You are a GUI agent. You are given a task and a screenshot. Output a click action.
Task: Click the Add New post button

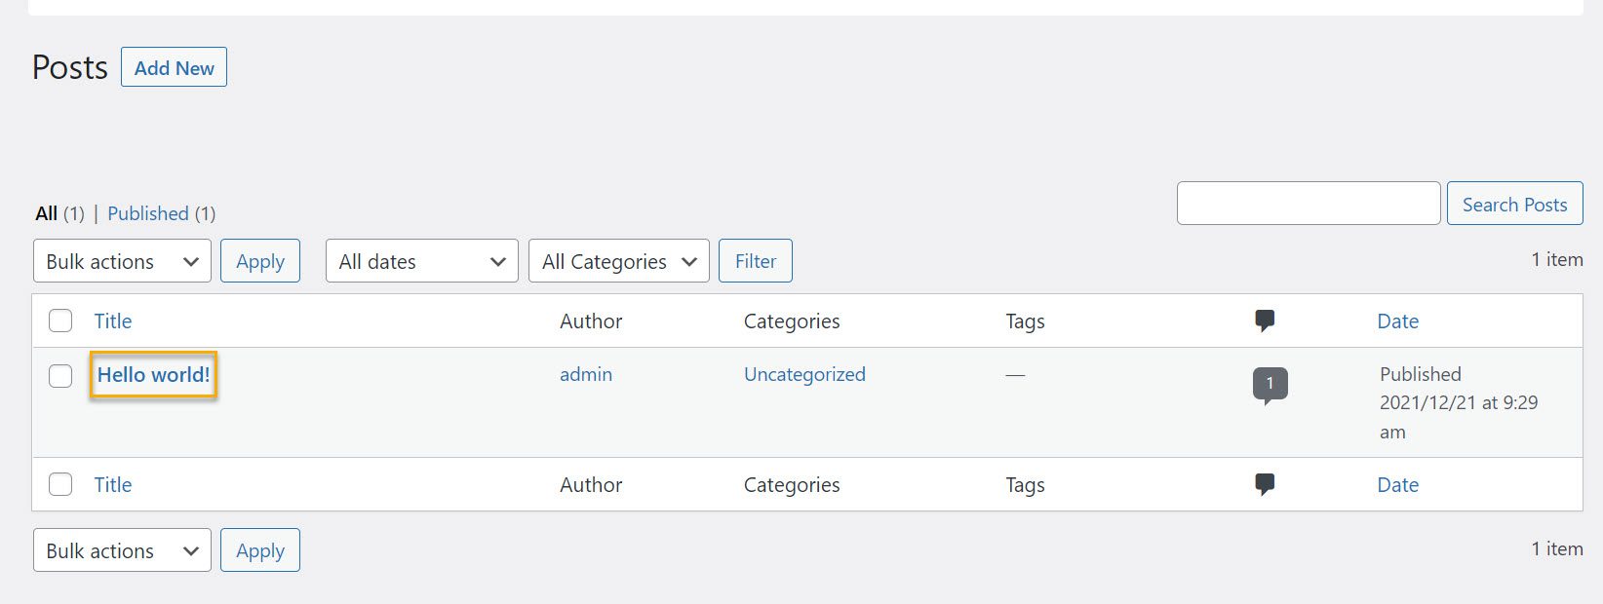[174, 67]
